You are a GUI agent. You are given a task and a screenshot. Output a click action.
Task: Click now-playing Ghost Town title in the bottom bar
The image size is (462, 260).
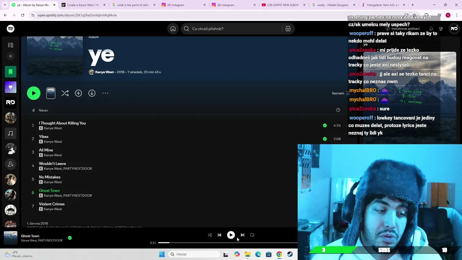tap(30, 236)
